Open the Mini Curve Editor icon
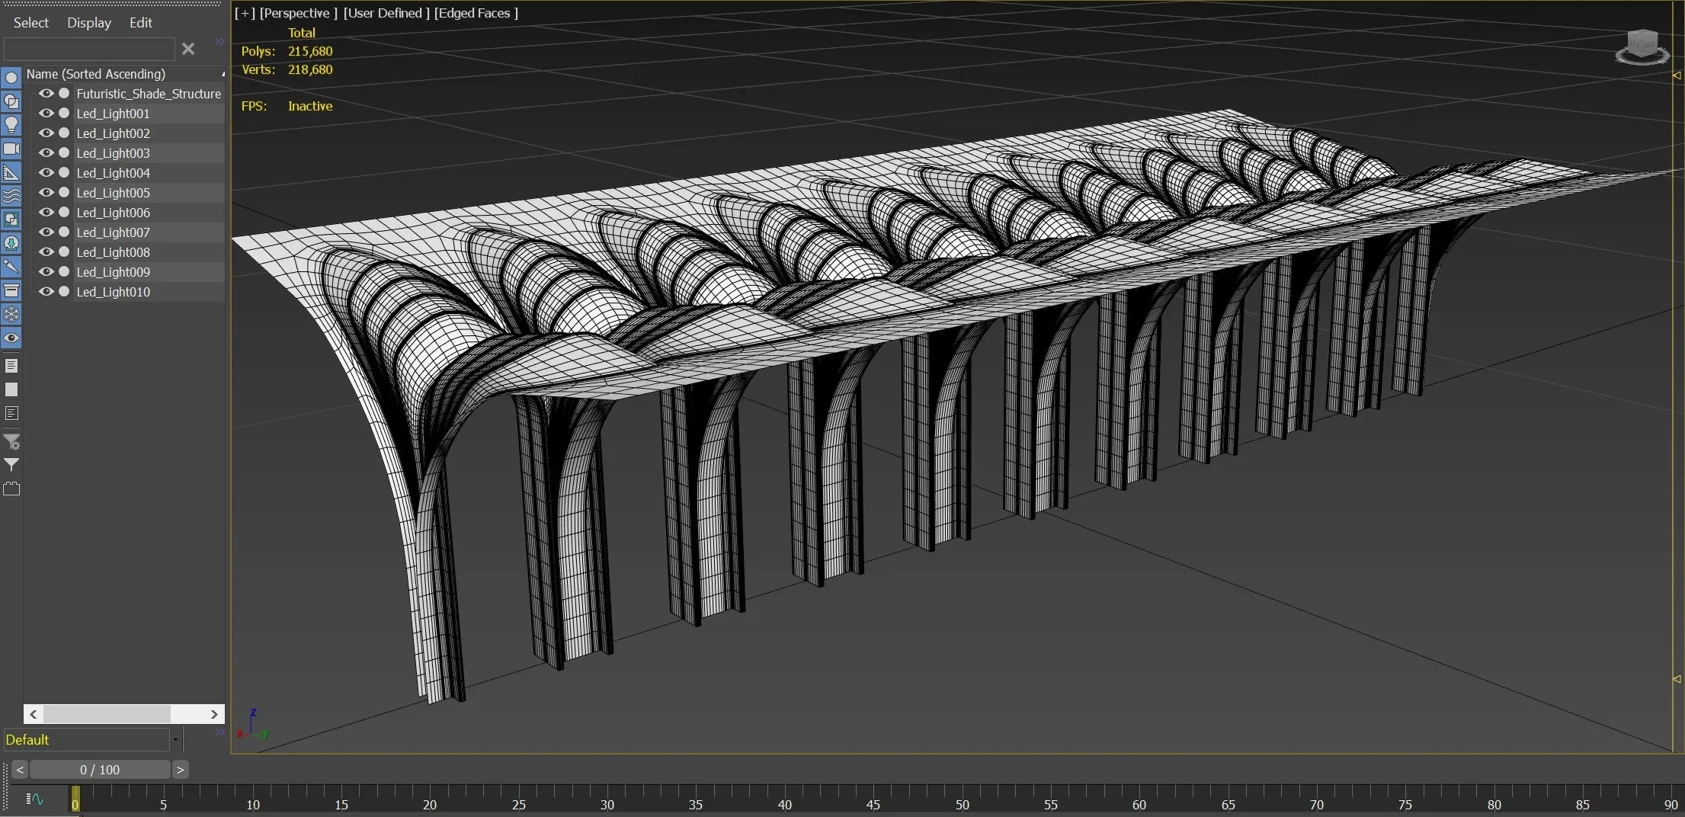 click(35, 799)
